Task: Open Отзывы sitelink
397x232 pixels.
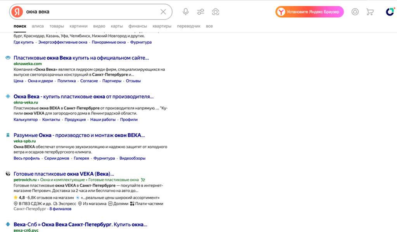Action: click(133, 81)
